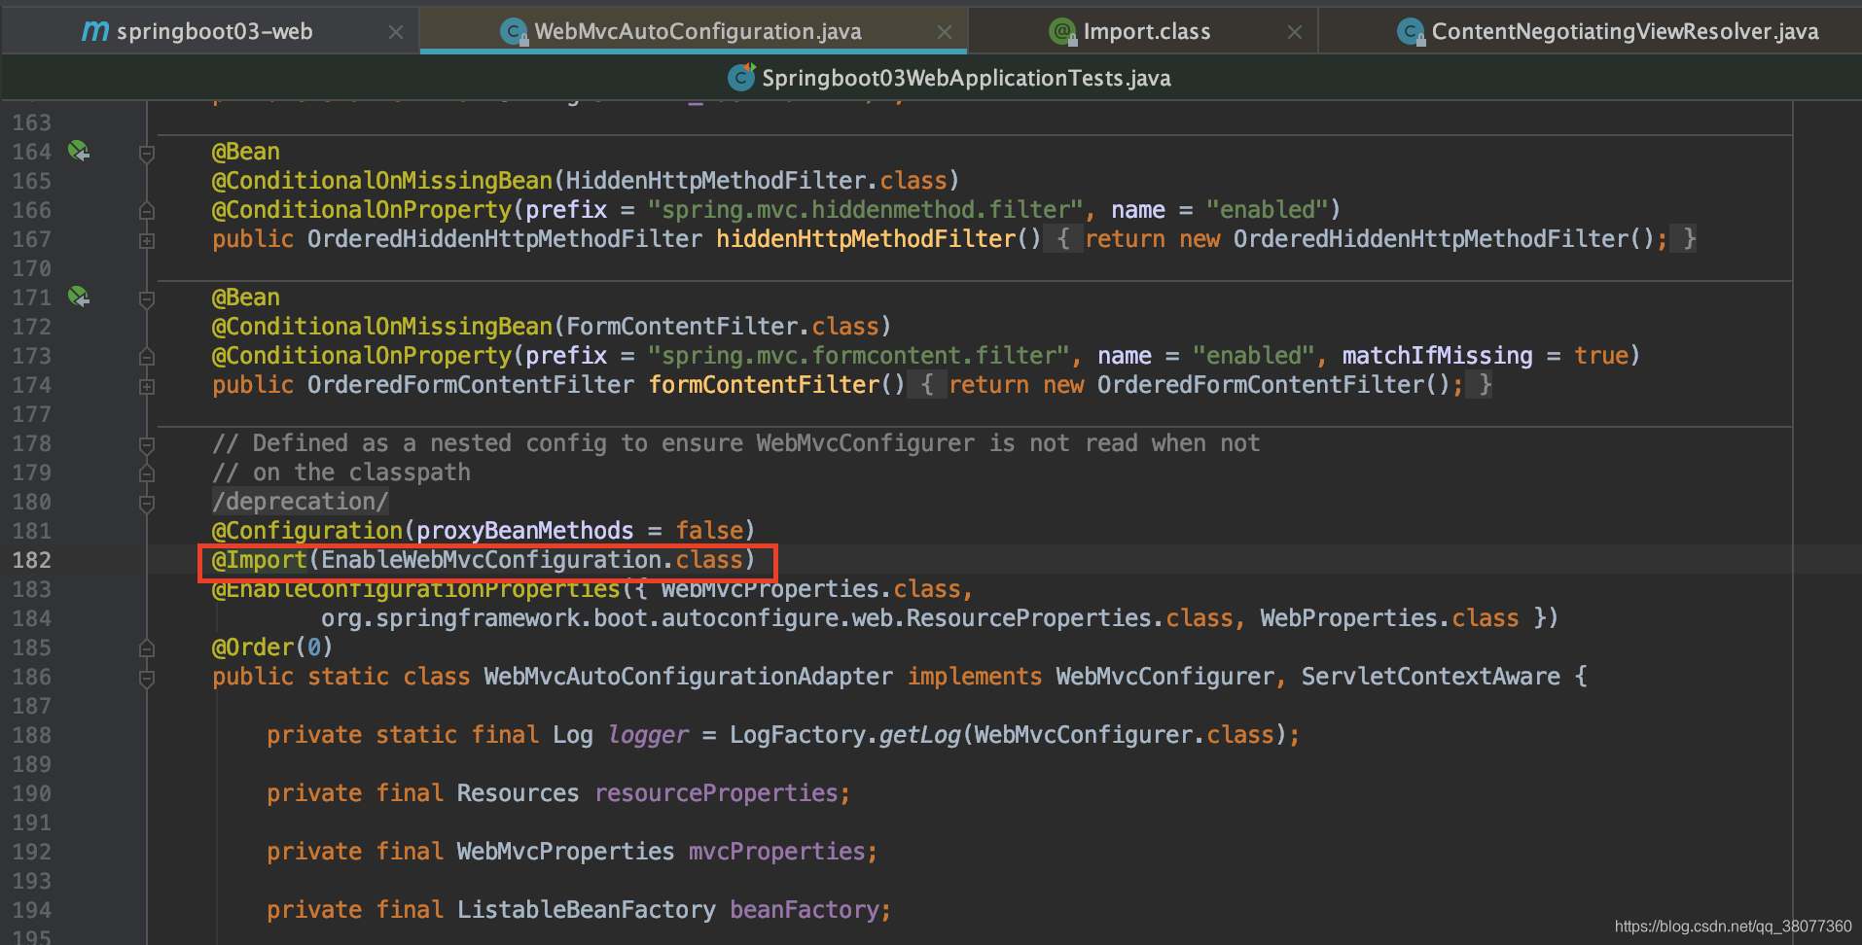The height and width of the screenshot is (945, 1862).
Task: Toggle the fold marker at line 166
Action: click(147, 210)
